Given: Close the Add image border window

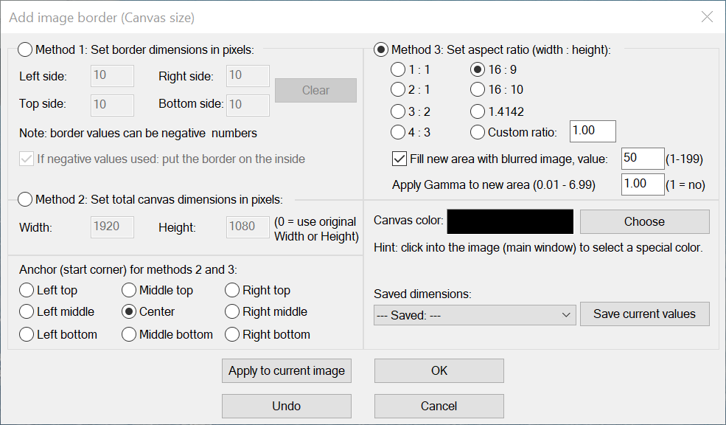Looking at the screenshot, I should coord(707,17).
